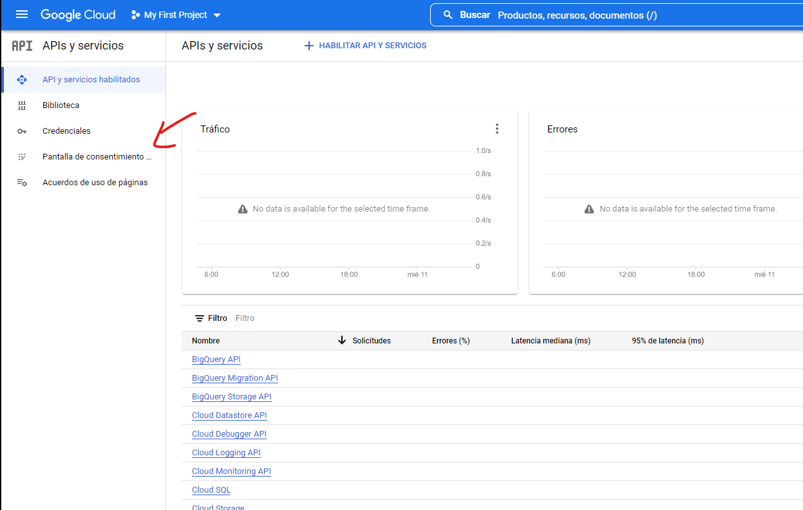Open Pantalla de consentimiento sidebar item
This screenshot has width=803, height=510.
click(83, 157)
